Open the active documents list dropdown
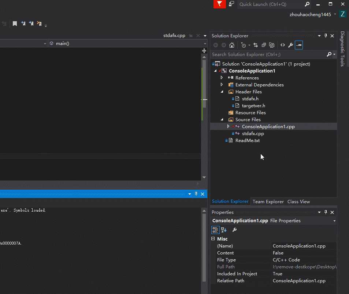This screenshot has height=294, width=349. point(205,36)
